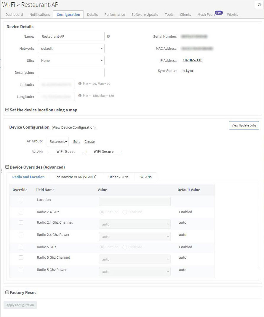Open the Site dropdown

click(71, 60)
